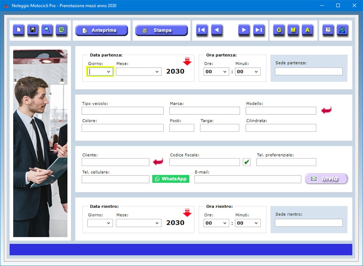Click the curved arrow beside Modello
Image resolution: width=363 pixels, height=266 pixels.
[326, 110]
